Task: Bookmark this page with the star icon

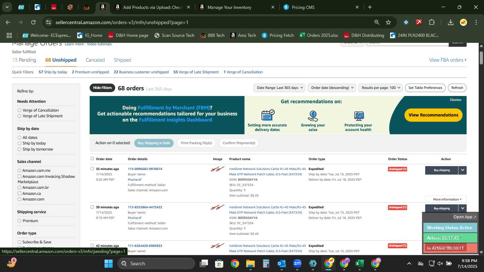Action: [388, 22]
